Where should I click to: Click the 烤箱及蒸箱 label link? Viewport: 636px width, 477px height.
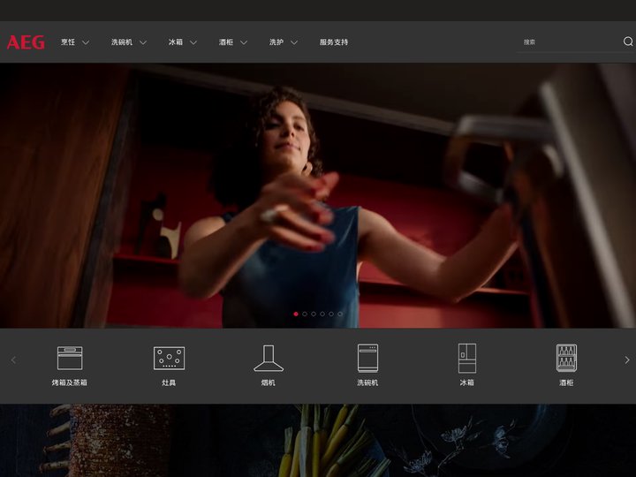70,382
